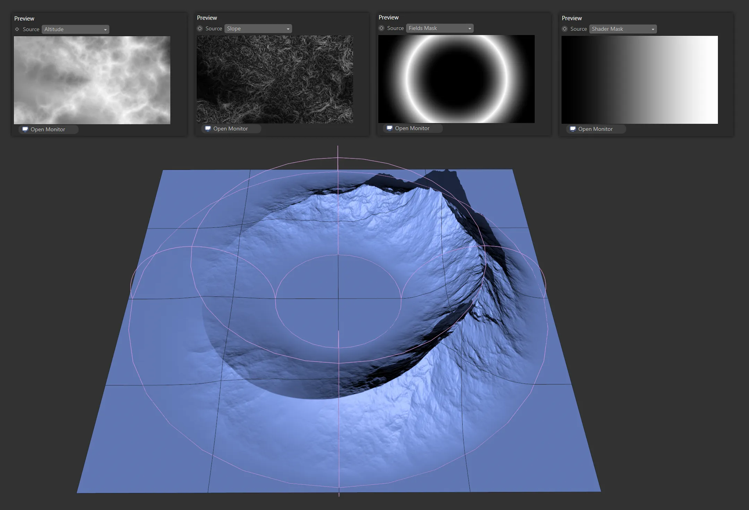The height and width of the screenshot is (510, 749).
Task: Enable the animation dot beside the Fields Mask source
Action: coord(381,28)
